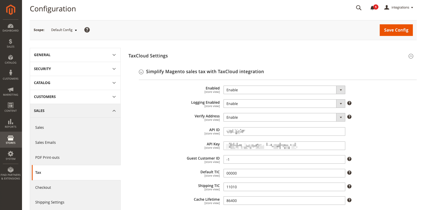Open the Sales sidebar menu
The height and width of the screenshot is (210, 424).
[x=11, y=44]
